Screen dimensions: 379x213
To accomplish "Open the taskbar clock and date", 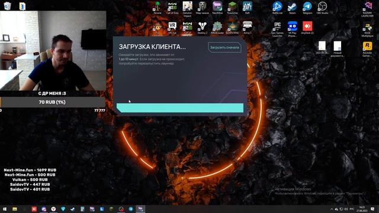I will point(362,209).
